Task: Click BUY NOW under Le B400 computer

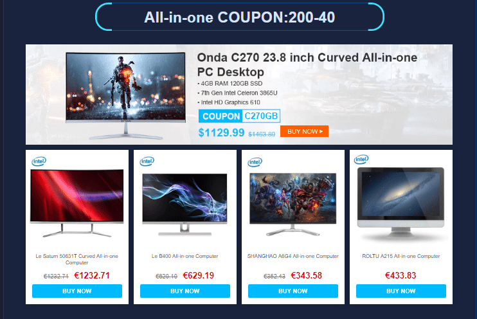Action: click(x=185, y=291)
